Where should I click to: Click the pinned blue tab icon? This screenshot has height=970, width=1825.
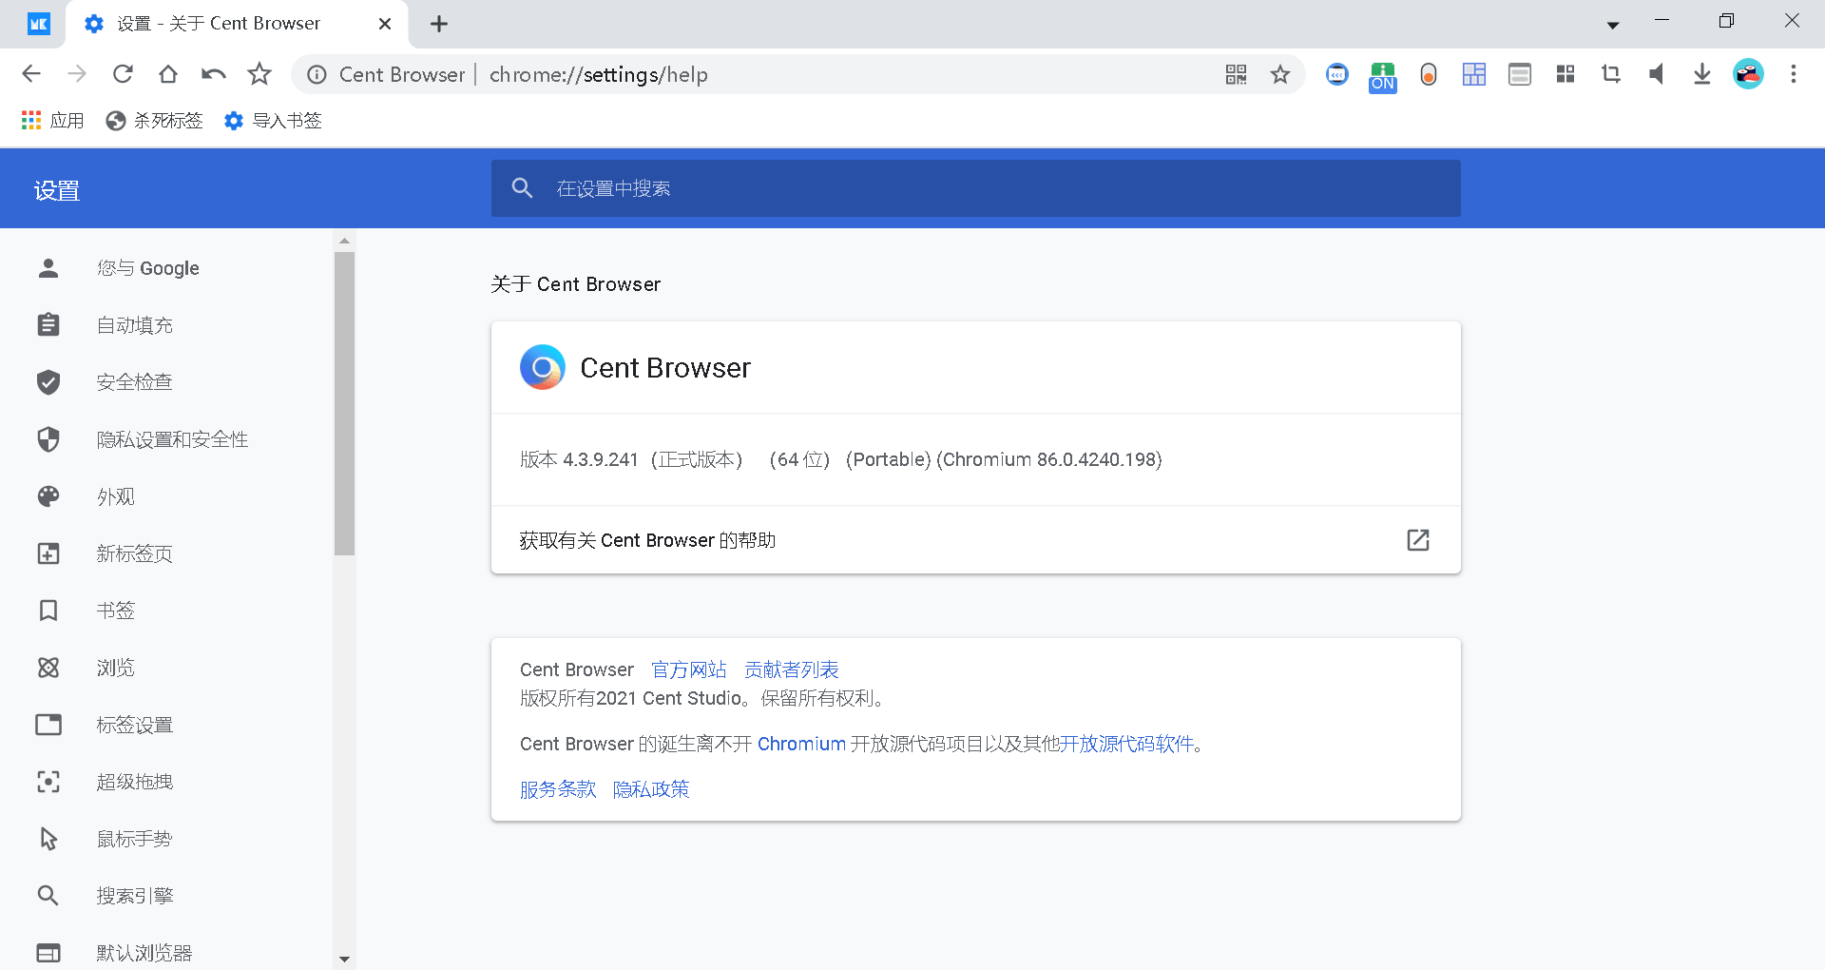pyautogui.click(x=39, y=24)
